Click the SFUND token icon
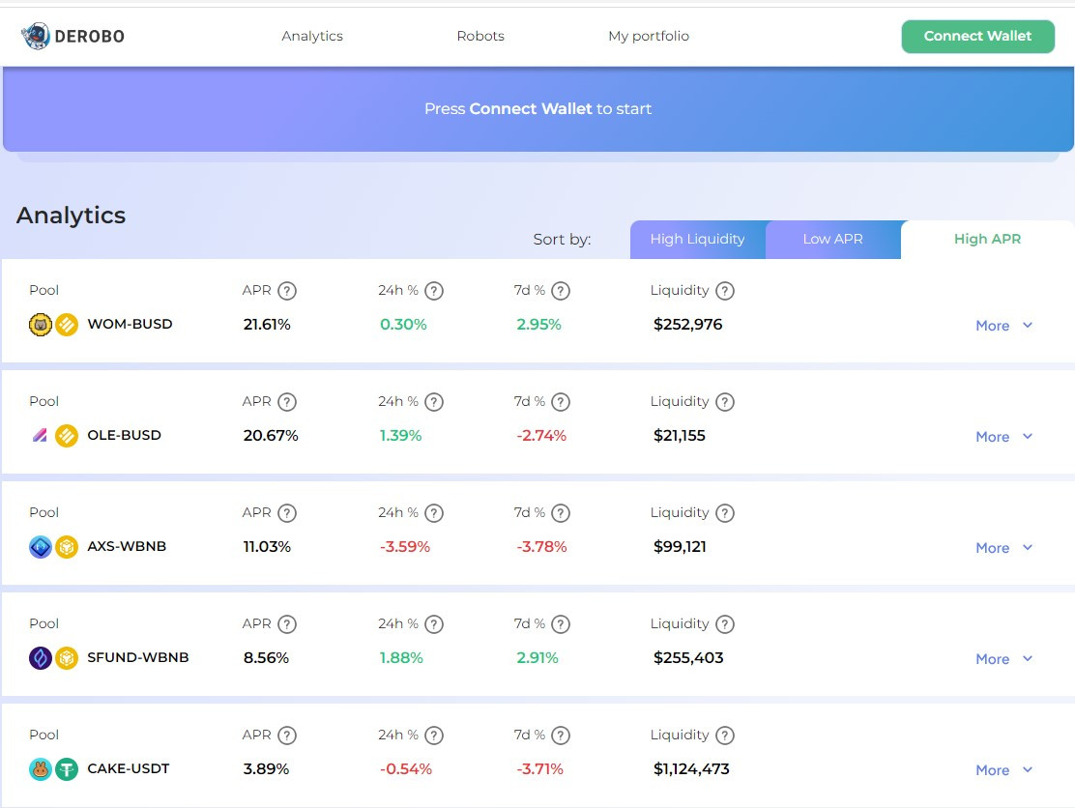1075x808 pixels. pos(40,658)
